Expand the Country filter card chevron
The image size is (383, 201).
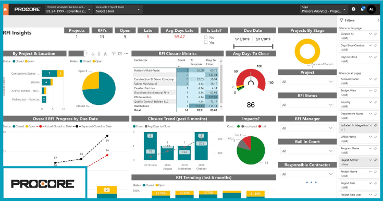pos(370,102)
